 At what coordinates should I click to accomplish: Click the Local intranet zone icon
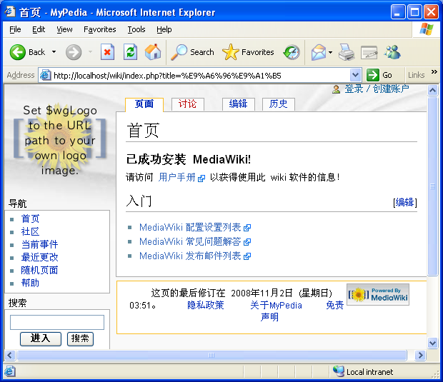(338, 371)
